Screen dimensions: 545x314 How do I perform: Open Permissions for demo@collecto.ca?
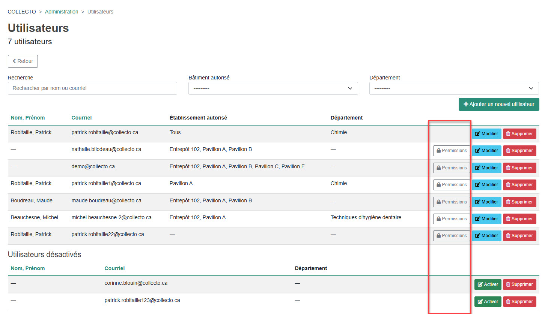pyautogui.click(x=452, y=168)
